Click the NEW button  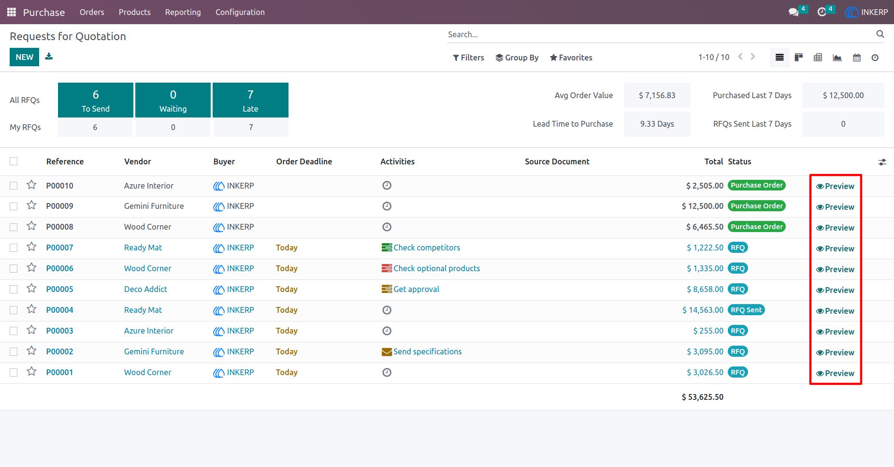(24, 57)
